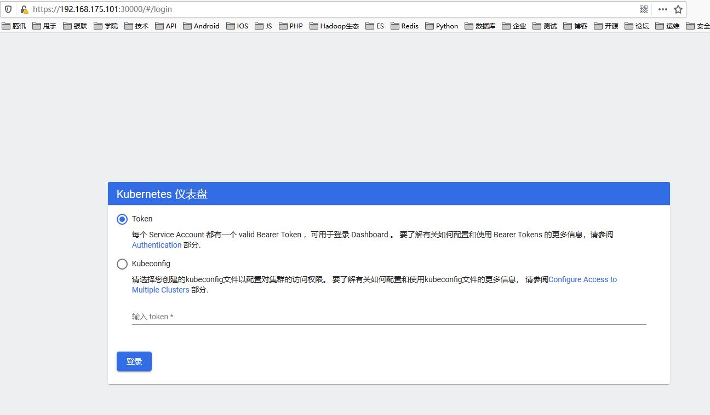Open the Hadoop生态 bookmark folder

[334, 26]
